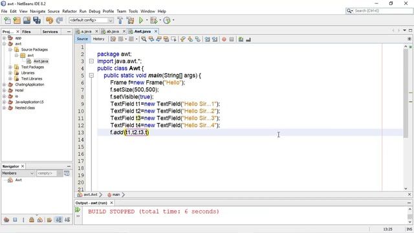Viewport: 414px width, 233px height.
Task: Click the New File toolbar icon
Action: [7, 20]
